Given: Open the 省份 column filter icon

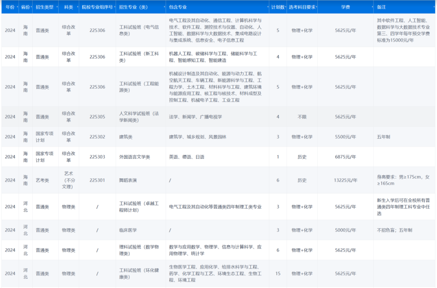Looking at the screenshot, I should (32, 7).
